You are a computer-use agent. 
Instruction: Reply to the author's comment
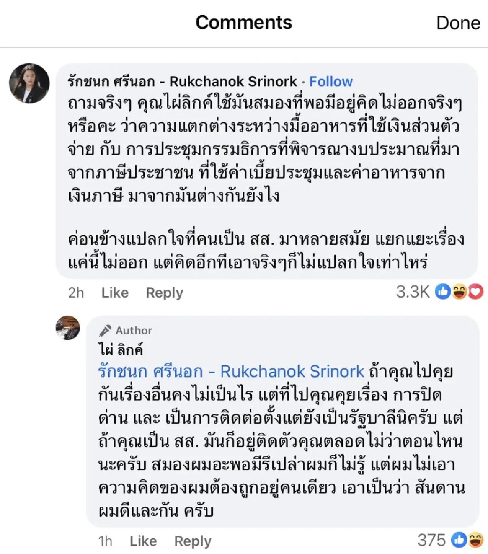coord(193,541)
